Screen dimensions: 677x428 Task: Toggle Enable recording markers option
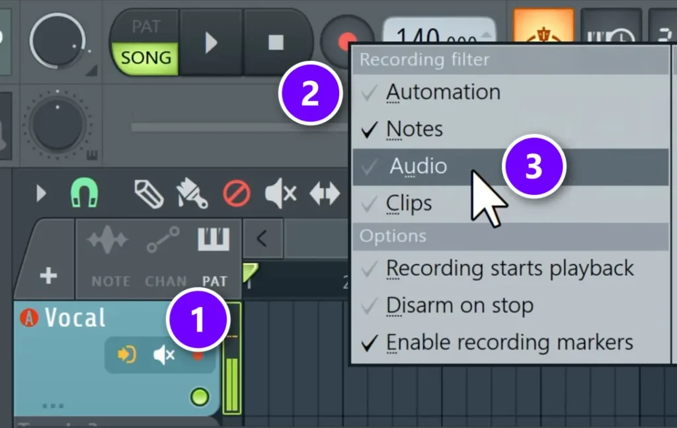(x=510, y=343)
